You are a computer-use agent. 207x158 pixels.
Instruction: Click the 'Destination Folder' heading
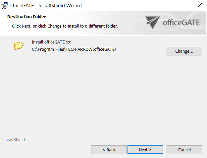tap(27, 17)
